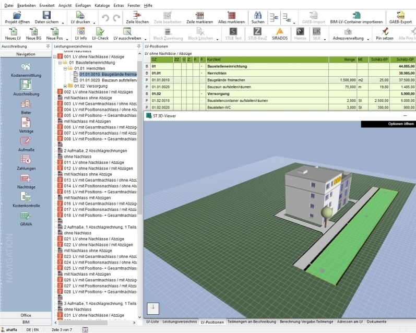Image resolution: width=416 pixels, height=333 pixels.
Task: Run LV-Check from the toolbar
Action: pyautogui.click(x=100, y=31)
